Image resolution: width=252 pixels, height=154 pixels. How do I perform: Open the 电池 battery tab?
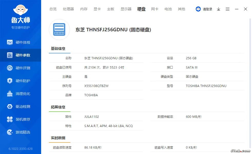coord(168,9)
